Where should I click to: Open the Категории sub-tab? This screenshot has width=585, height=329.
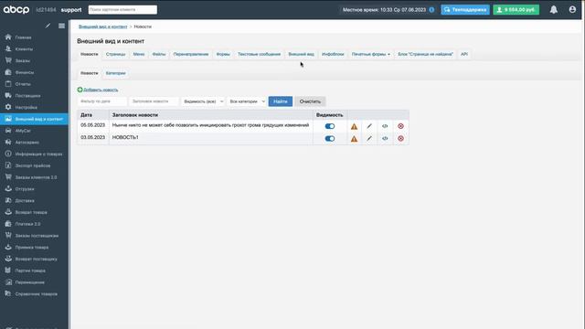(x=116, y=73)
